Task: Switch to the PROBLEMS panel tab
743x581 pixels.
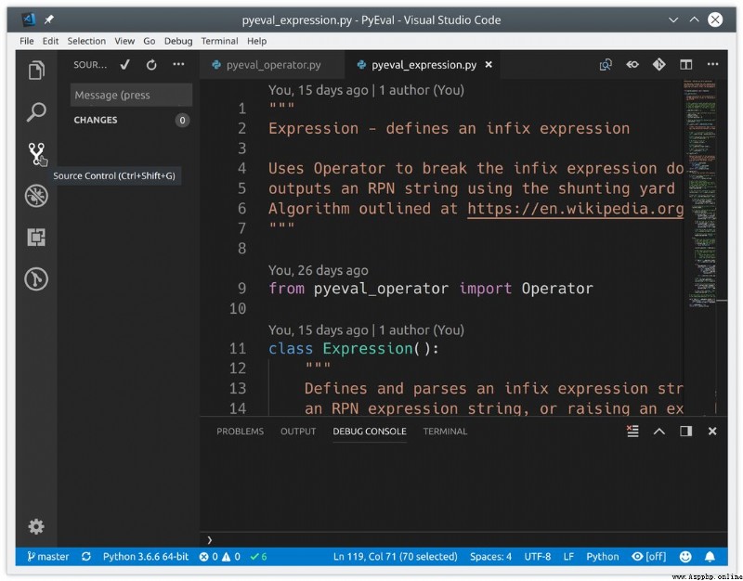Action: pyautogui.click(x=240, y=432)
